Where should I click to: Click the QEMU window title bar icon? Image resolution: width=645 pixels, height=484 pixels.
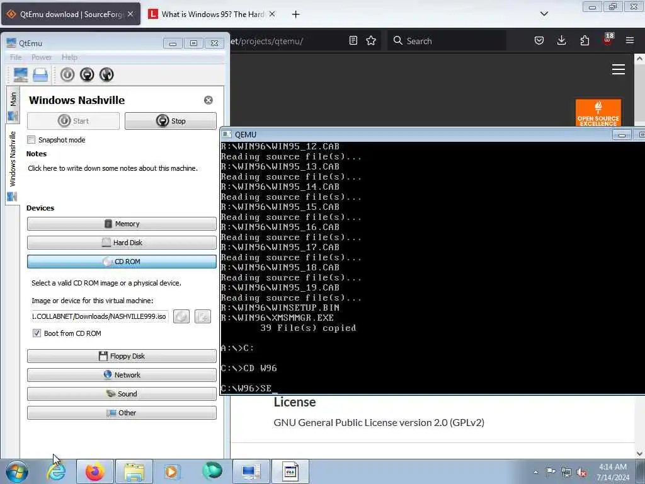pos(227,134)
